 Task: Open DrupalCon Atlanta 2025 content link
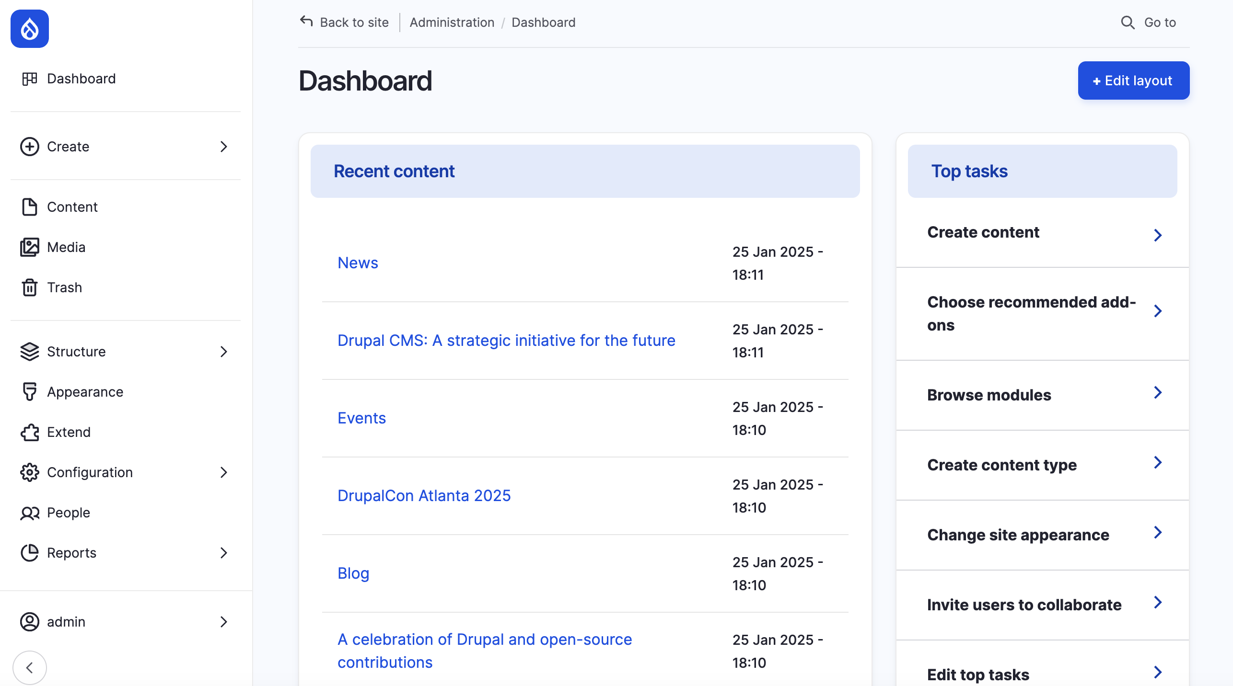[x=423, y=494]
